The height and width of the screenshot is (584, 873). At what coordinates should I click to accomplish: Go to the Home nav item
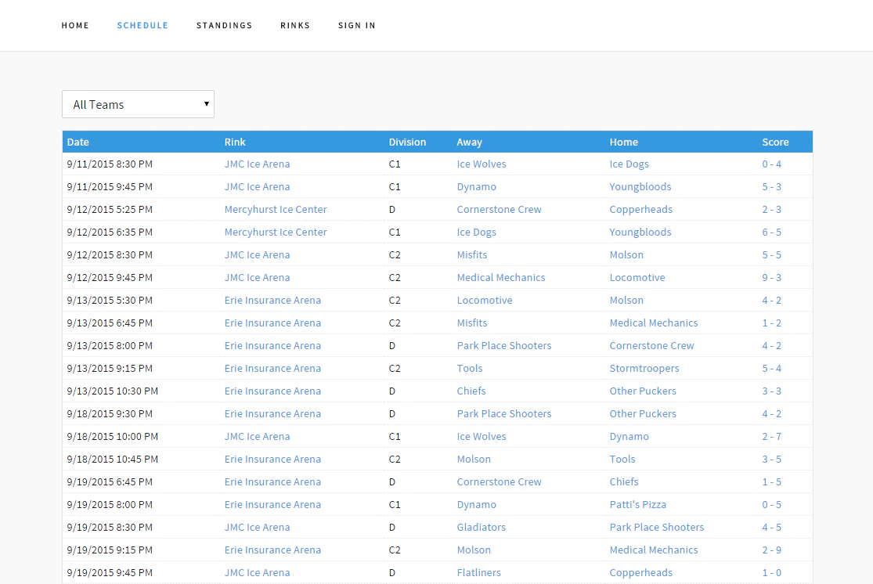75,25
